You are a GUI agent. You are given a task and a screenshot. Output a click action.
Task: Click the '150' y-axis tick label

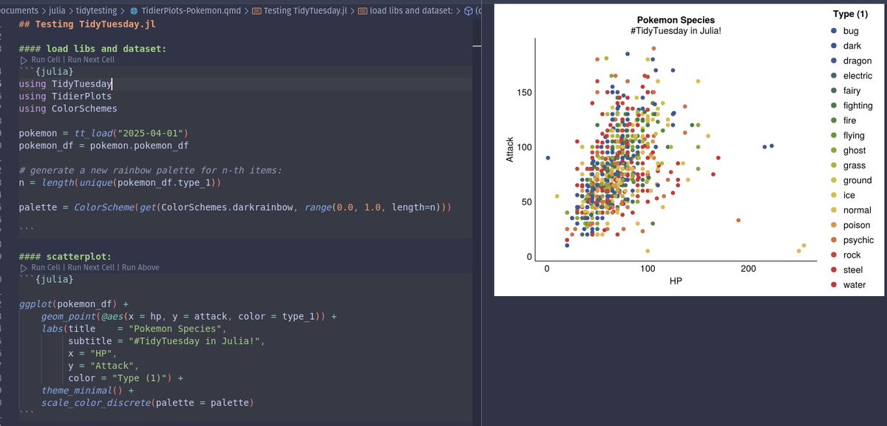click(523, 92)
